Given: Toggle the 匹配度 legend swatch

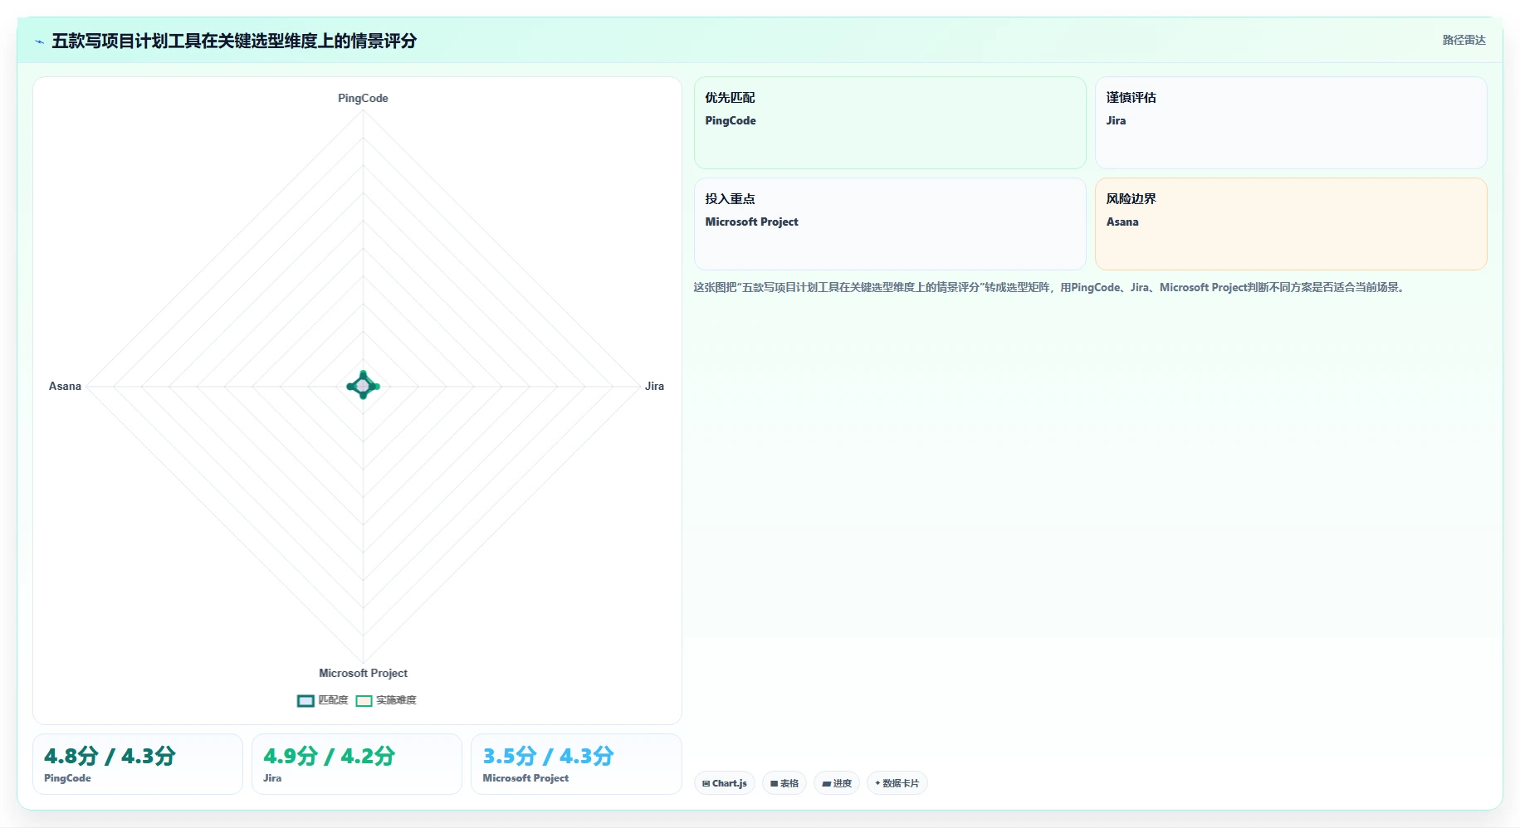Looking at the screenshot, I should (305, 700).
